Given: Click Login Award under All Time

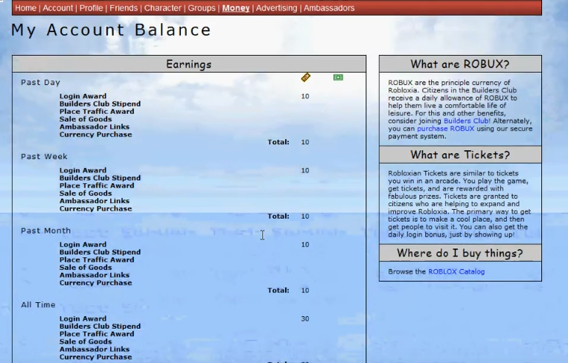Looking at the screenshot, I should (x=83, y=318).
